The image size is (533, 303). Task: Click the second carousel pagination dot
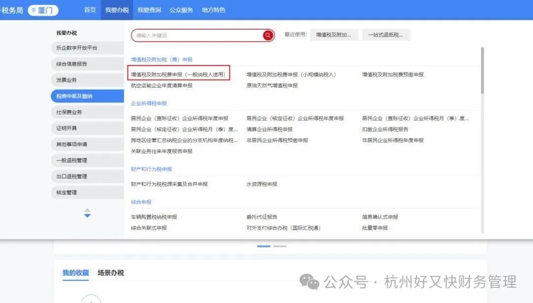pyautogui.click(x=280, y=246)
